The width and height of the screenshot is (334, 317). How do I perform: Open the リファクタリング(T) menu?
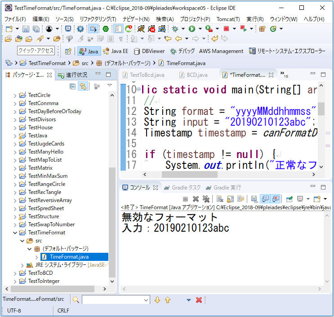point(98,19)
